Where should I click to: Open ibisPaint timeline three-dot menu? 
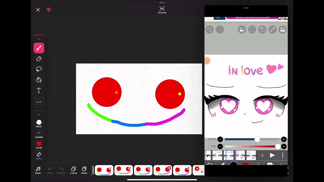pyautogui.click(x=283, y=155)
